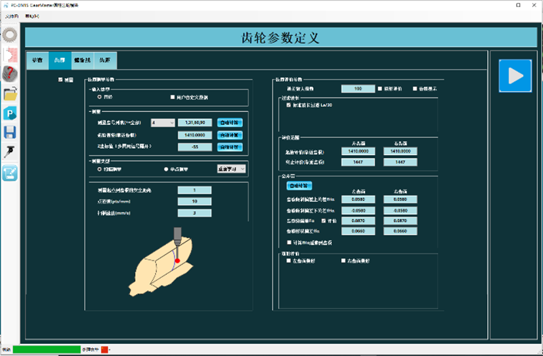Screen dimensions: 543x356
Task: Expand the dropdown beside the 单点测量 option
Action: click(231, 169)
